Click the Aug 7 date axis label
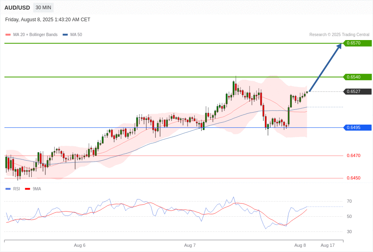 (190, 245)
